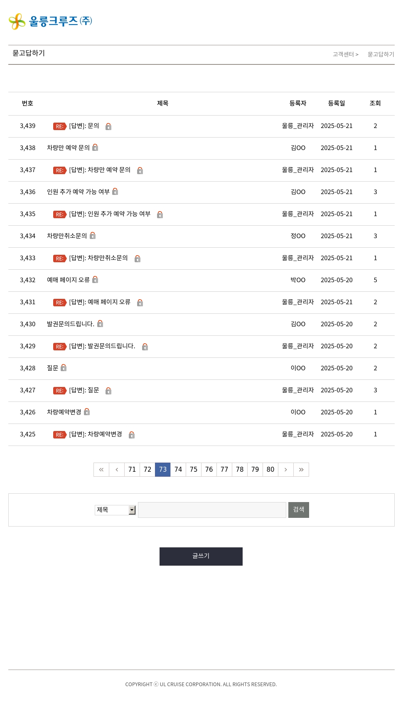The width and height of the screenshot is (403, 724).
Task: Go to page 80
Action: click(270, 470)
